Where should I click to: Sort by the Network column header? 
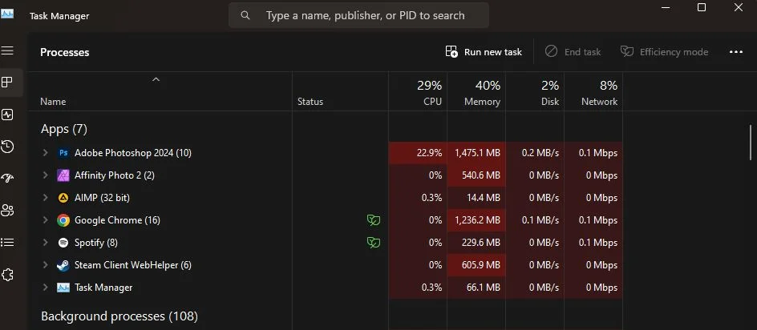coord(593,93)
